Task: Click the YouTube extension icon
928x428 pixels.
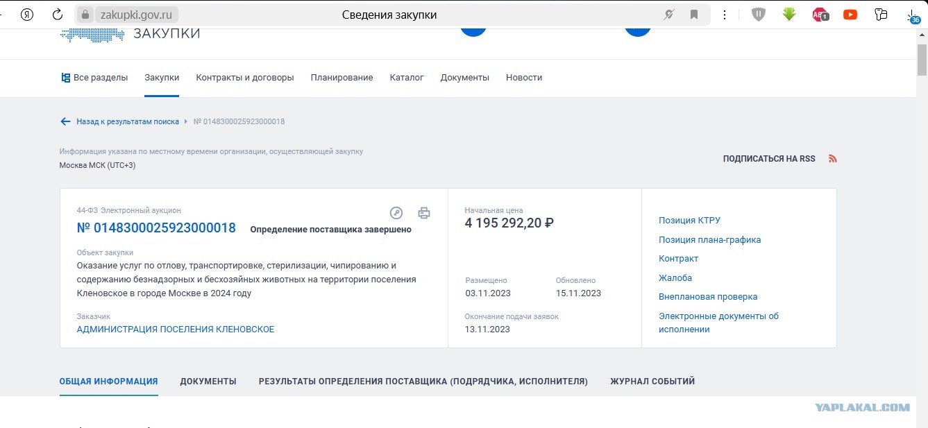Action: tap(850, 15)
